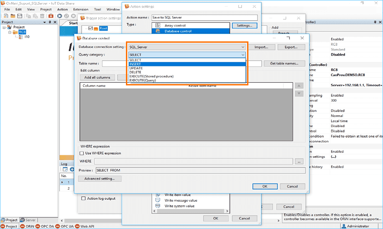The height and width of the screenshot is (229, 383).
Task: Pin the Project panel with pushpin icon
Action: [x=50, y=22]
